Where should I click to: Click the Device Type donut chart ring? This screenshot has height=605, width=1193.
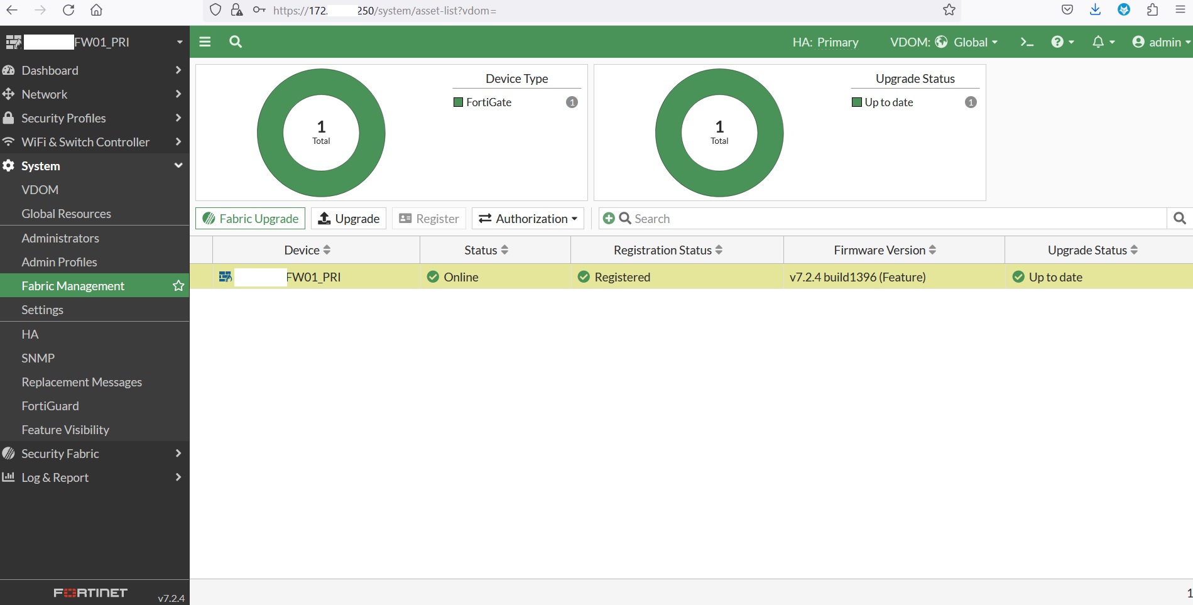pyautogui.click(x=271, y=133)
